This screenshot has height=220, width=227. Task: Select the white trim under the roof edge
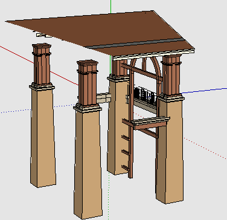(154, 54)
